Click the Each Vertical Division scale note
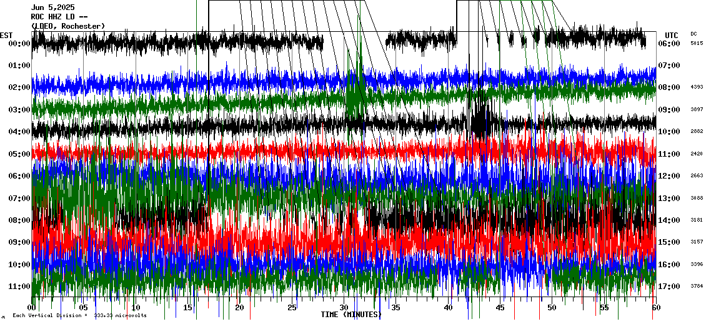 tap(79, 316)
